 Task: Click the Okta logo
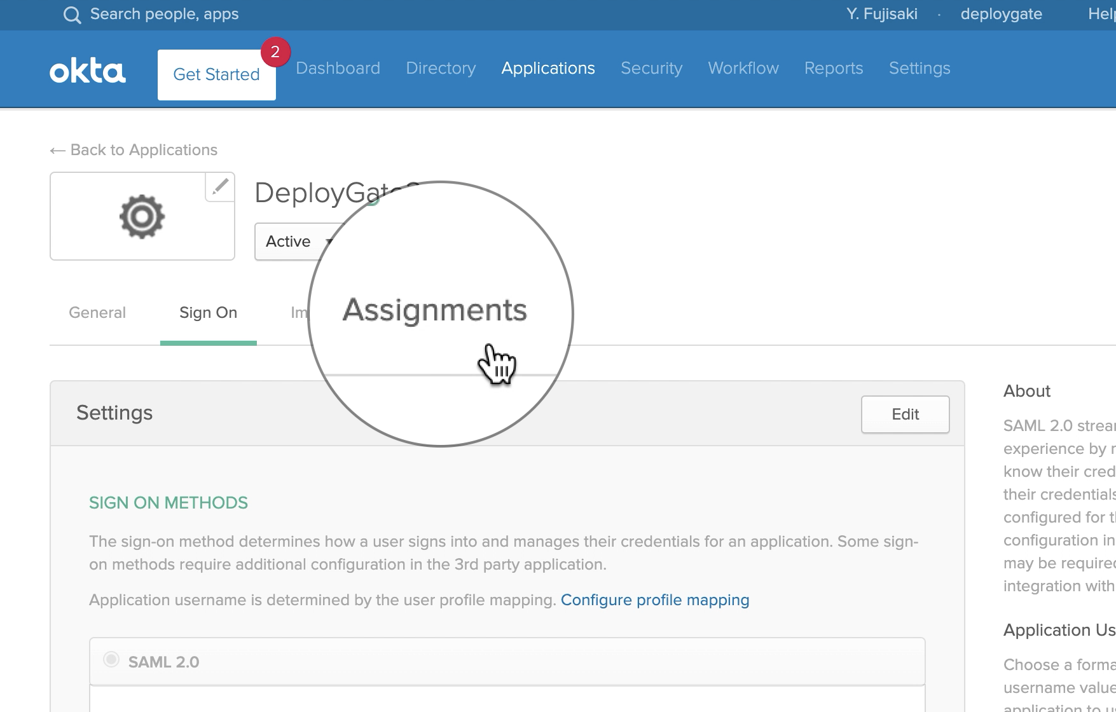pyautogui.click(x=86, y=70)
